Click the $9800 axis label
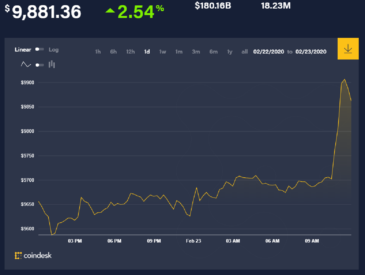365x275 pixels. (x=27, y=131)
